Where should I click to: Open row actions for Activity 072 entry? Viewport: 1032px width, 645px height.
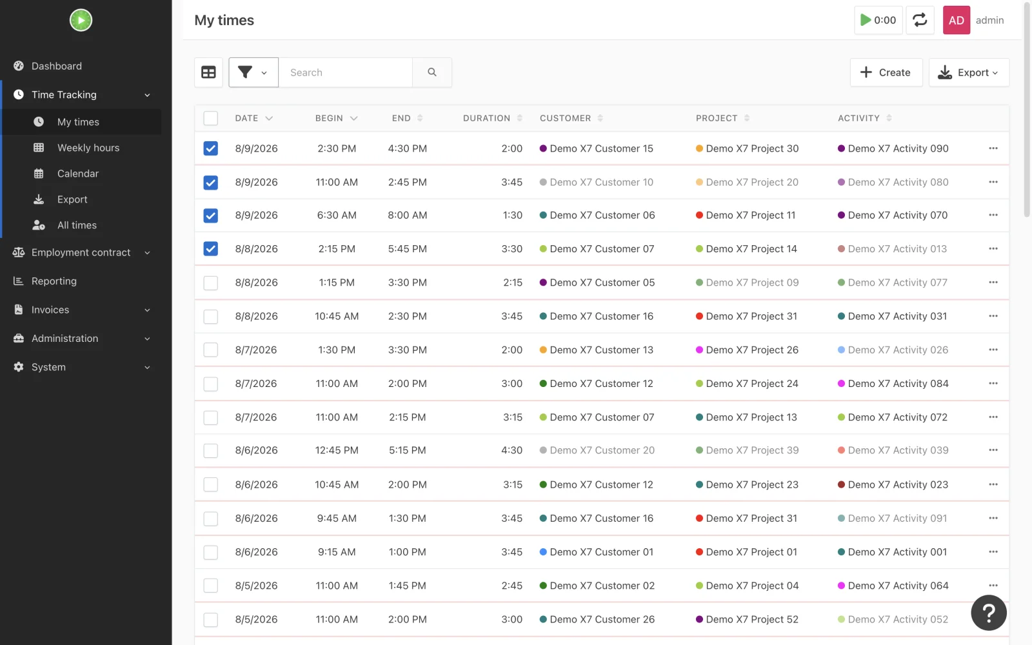click(993, 417)
